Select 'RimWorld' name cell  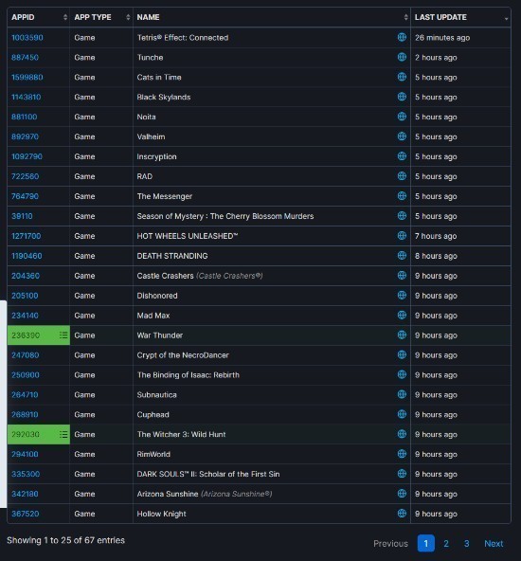tap(272, 454)
